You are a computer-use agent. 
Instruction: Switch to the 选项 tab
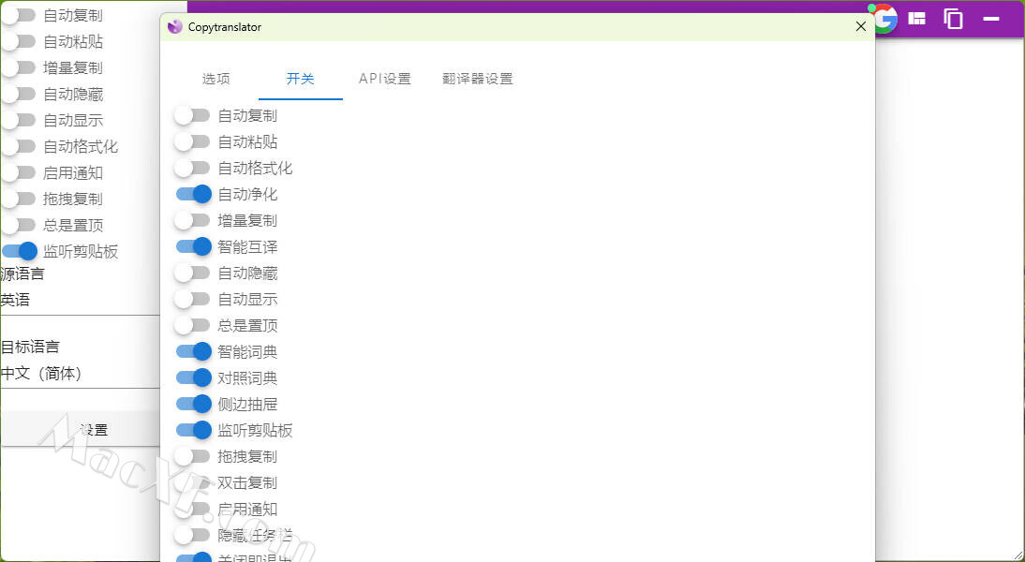215,79
